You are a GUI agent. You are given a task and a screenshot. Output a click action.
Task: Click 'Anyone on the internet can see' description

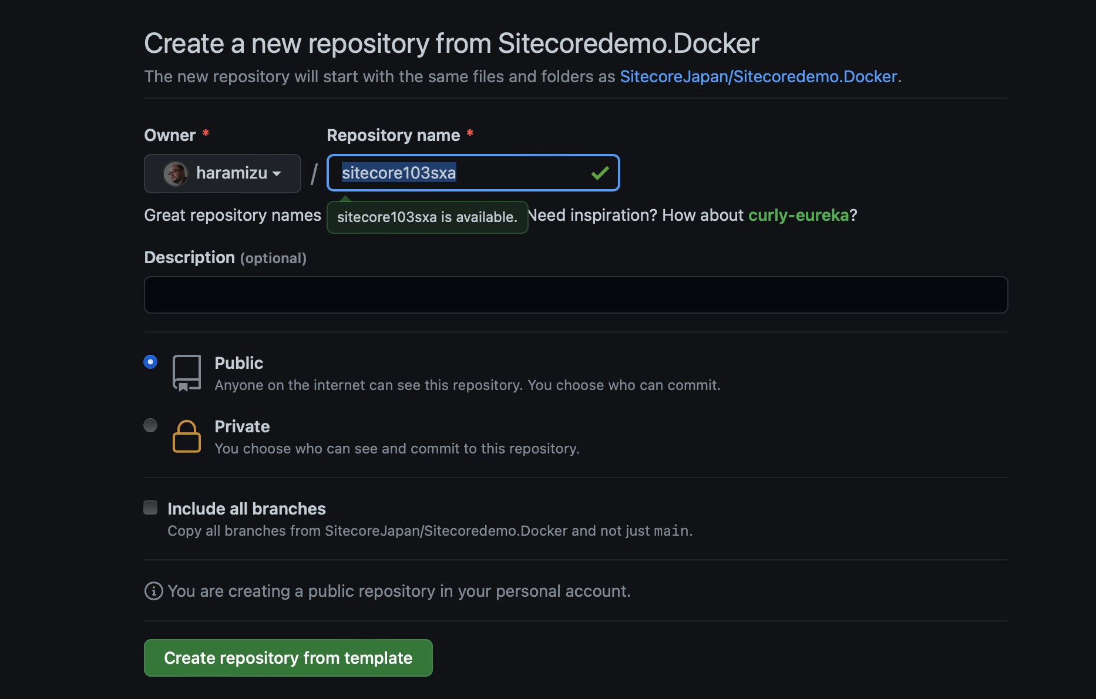point(468,385)
